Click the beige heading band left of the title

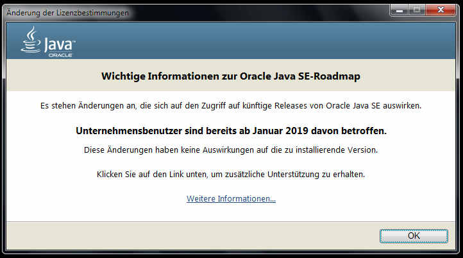tap(51, 76)
